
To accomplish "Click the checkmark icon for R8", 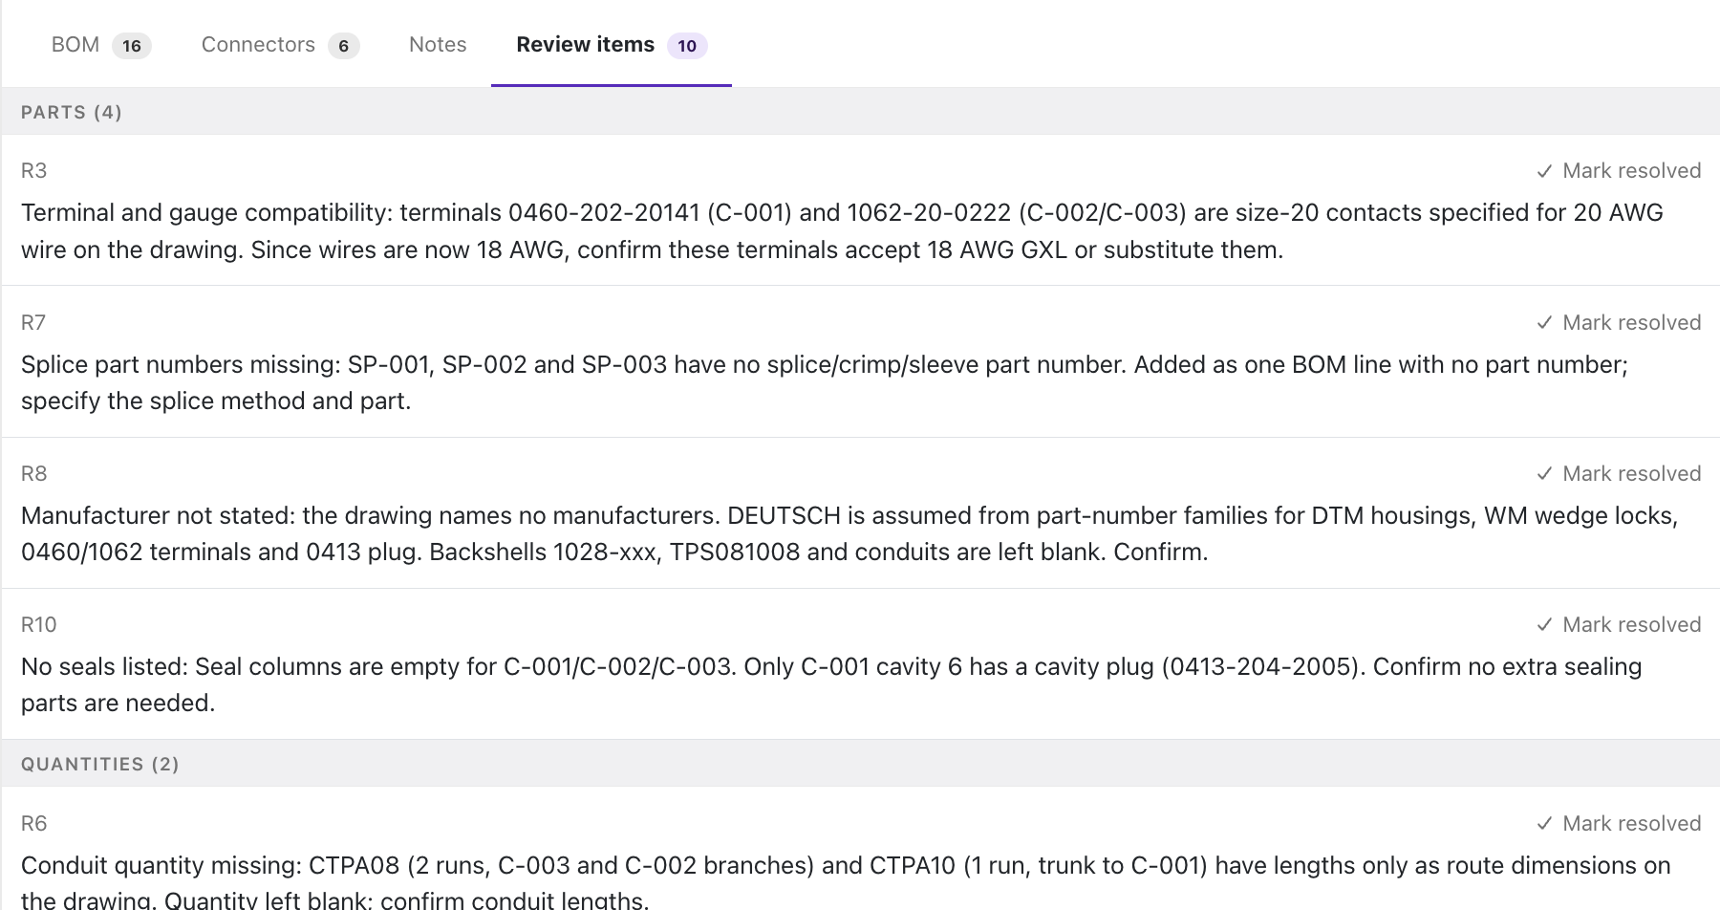I will [x=1544, y=474].
